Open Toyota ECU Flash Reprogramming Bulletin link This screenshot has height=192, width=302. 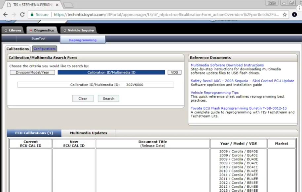click(x=239, y=108)
